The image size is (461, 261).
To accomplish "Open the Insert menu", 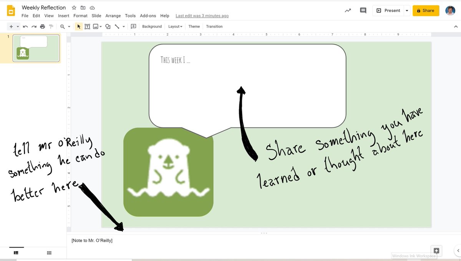I will [x=63, y=16].
